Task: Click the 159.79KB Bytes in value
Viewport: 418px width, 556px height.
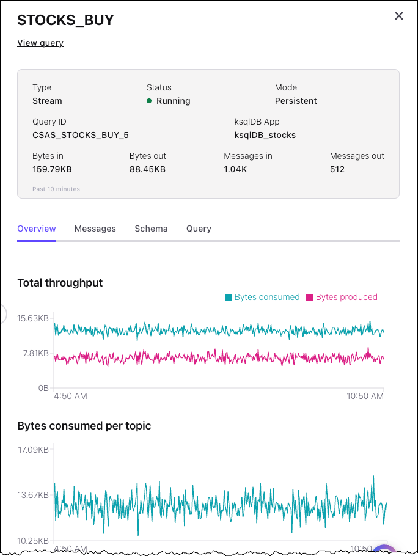Action: coord(52,169)
